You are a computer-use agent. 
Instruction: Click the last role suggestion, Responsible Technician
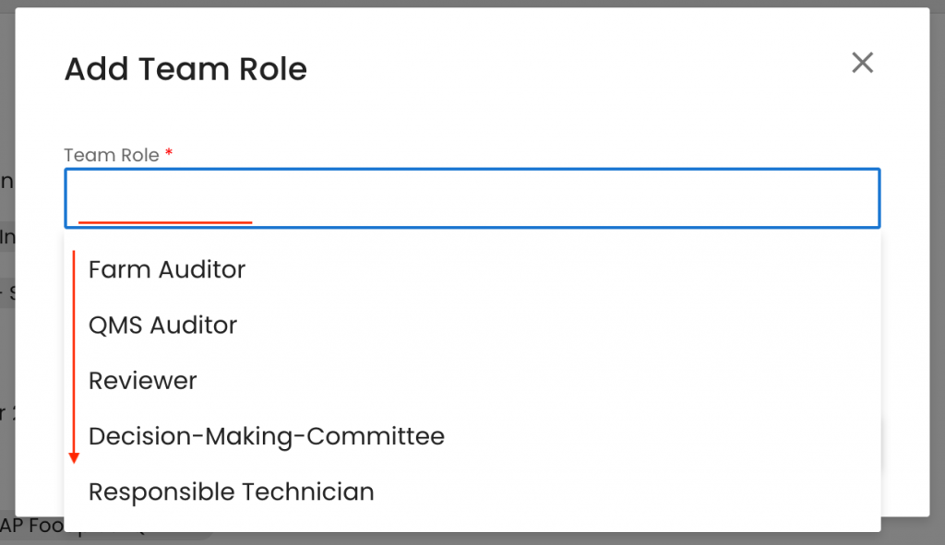[231, 492]
